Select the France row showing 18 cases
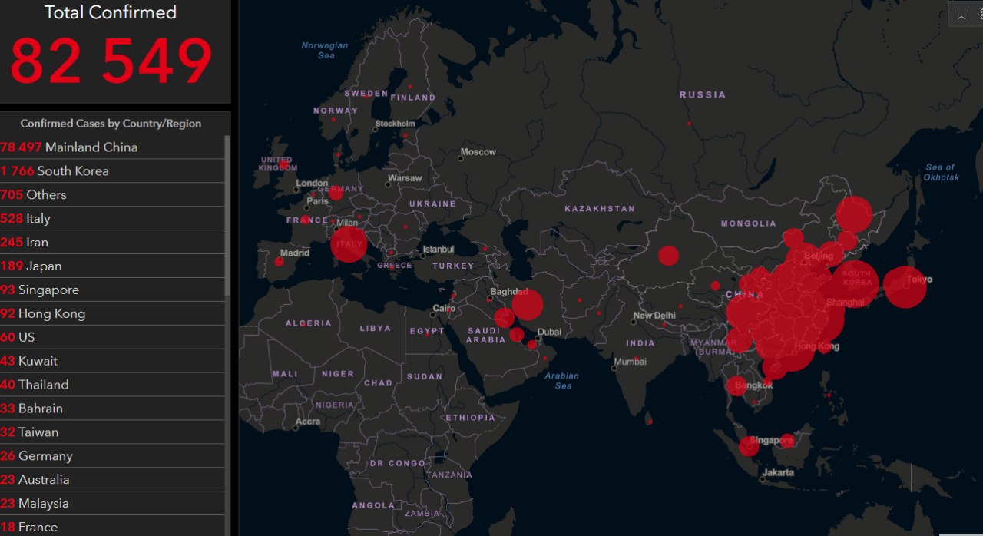The image size is (983, 536). coord(112,527)
